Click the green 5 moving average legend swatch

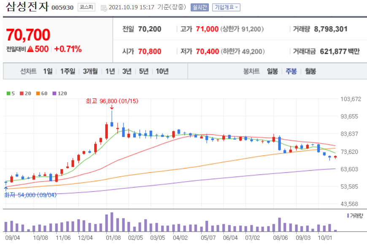[x=8, y=93]
